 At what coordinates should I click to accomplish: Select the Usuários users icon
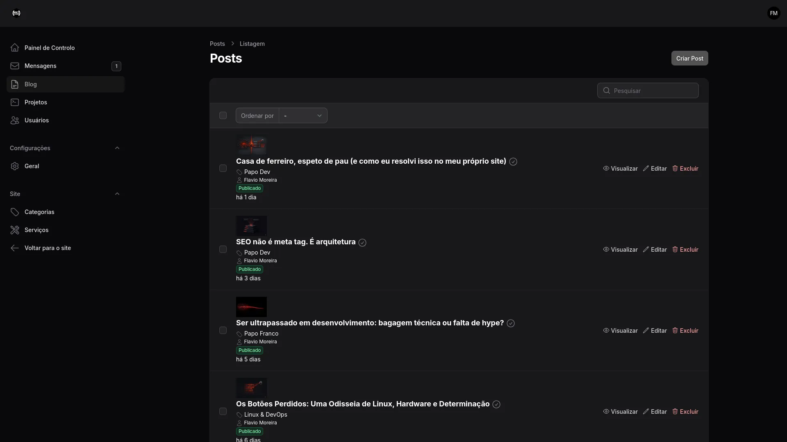click(x=14, y=120)
